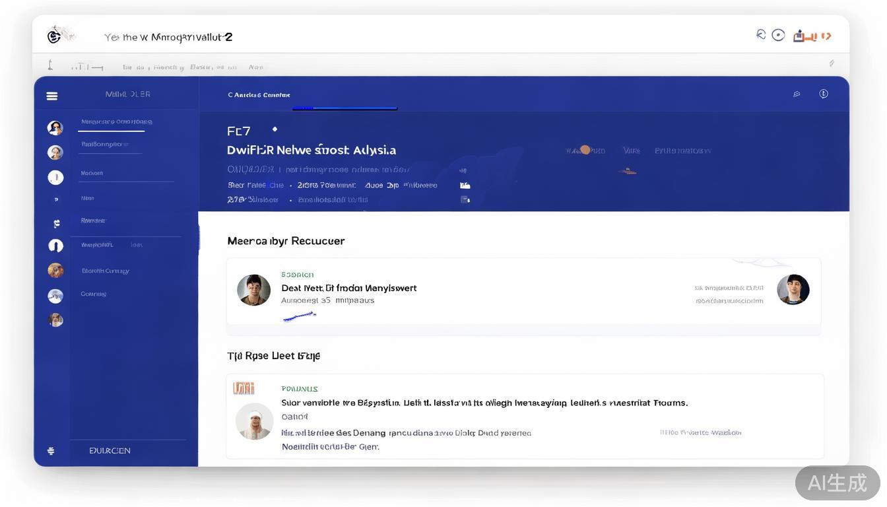Click the pencil edit icon below the top bar
This screenshot has height=507, width=887.
[x=832, y=63]
